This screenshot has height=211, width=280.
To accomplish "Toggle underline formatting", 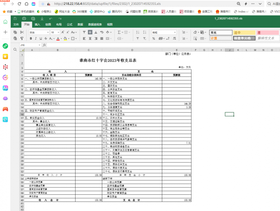I will pos(41,38).
